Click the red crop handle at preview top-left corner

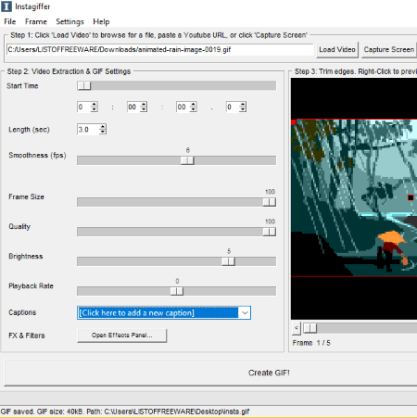tap(294, 122)
